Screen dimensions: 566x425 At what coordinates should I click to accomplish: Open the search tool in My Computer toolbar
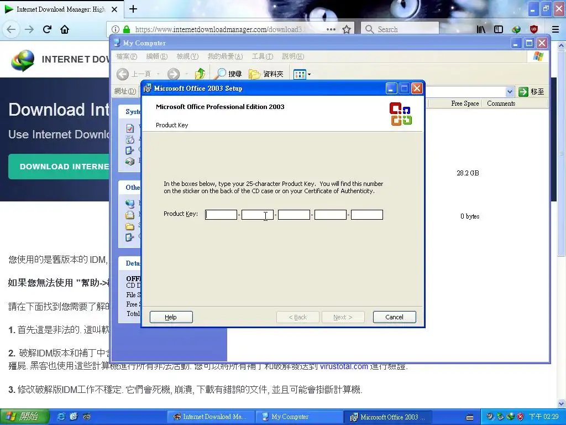pos(228,74)
